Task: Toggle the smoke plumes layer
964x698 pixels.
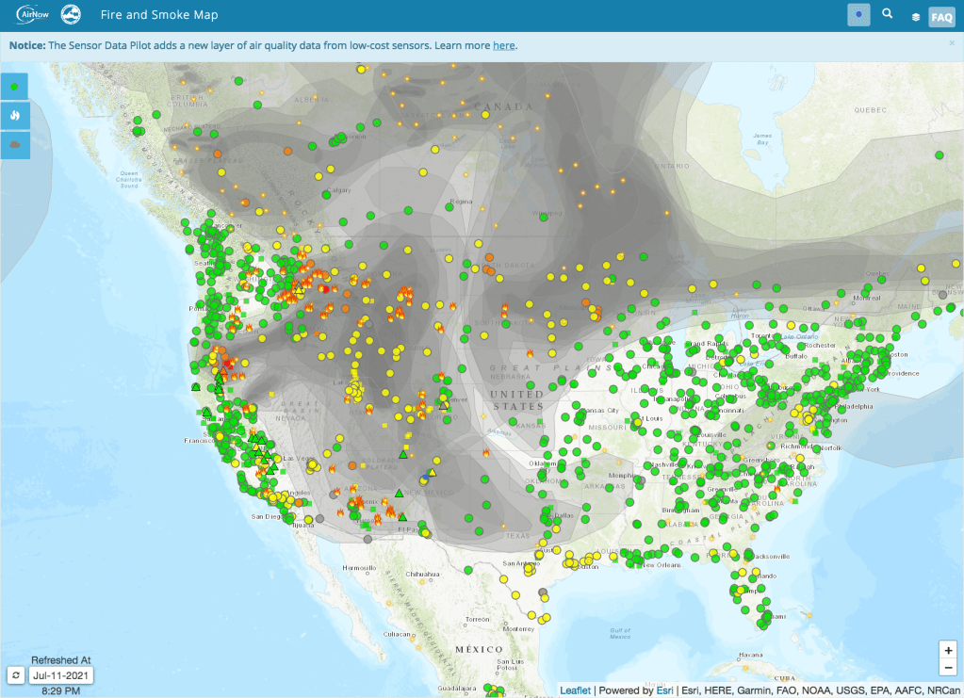Action: [x=15, y=145]
